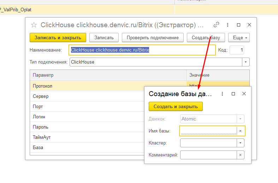
Task: Click Проверить подключение button
Action: click(x=153, y=37)
